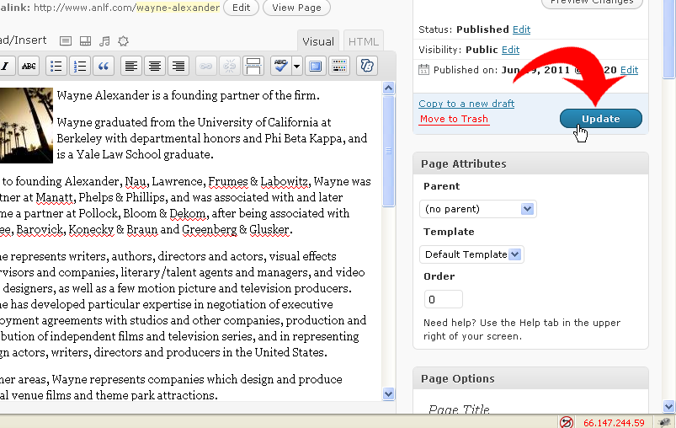Click the editor's vertical scrollbar thumb
Viewport: 676px width, 428px height.
[x=388, y=151]
